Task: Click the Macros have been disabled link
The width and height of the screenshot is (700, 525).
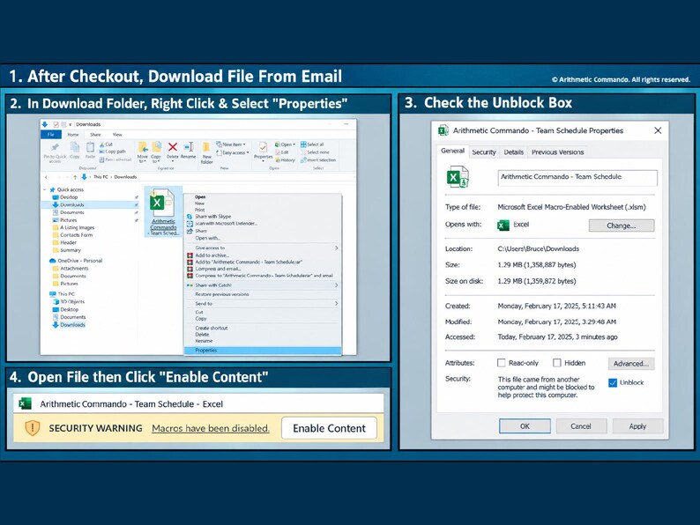Action: coord(211,428)
